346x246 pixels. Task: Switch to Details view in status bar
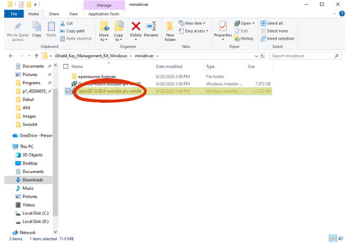click(x=333, y=239)
